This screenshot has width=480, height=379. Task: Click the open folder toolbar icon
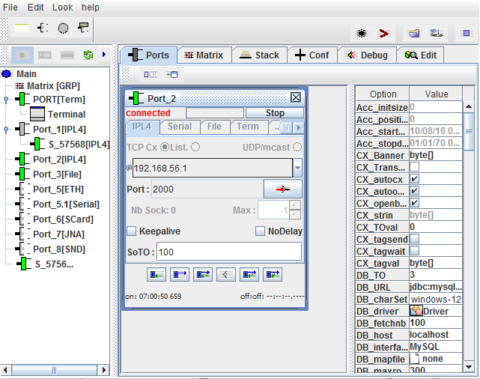[413, 33]
